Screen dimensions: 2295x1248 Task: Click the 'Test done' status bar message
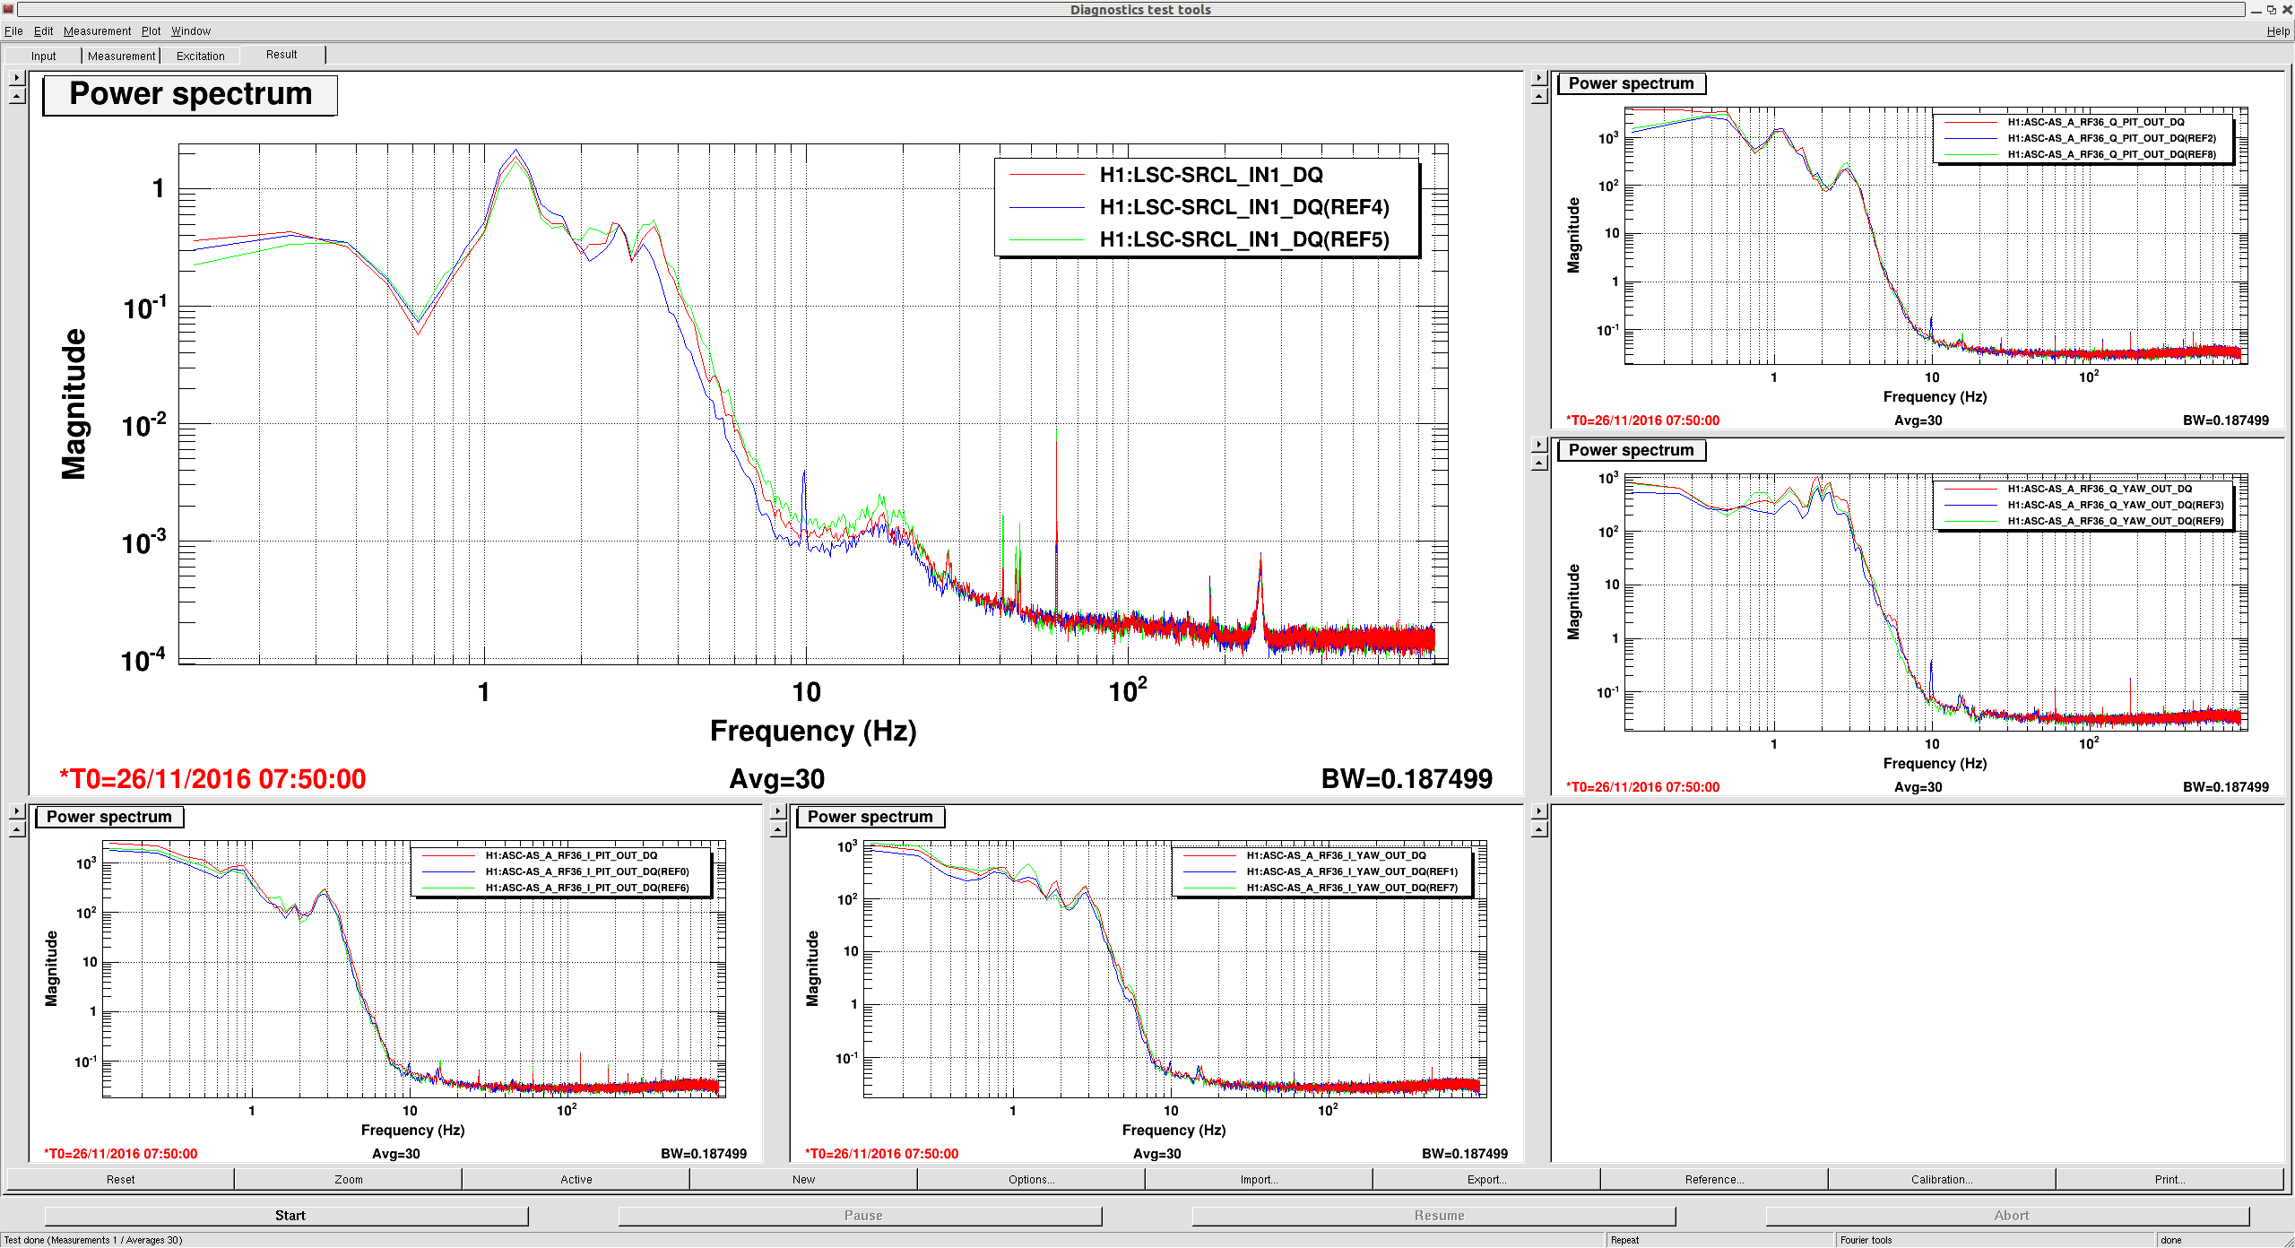[93, 1240]
